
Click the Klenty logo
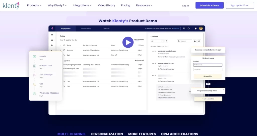[x=11, y=6]
